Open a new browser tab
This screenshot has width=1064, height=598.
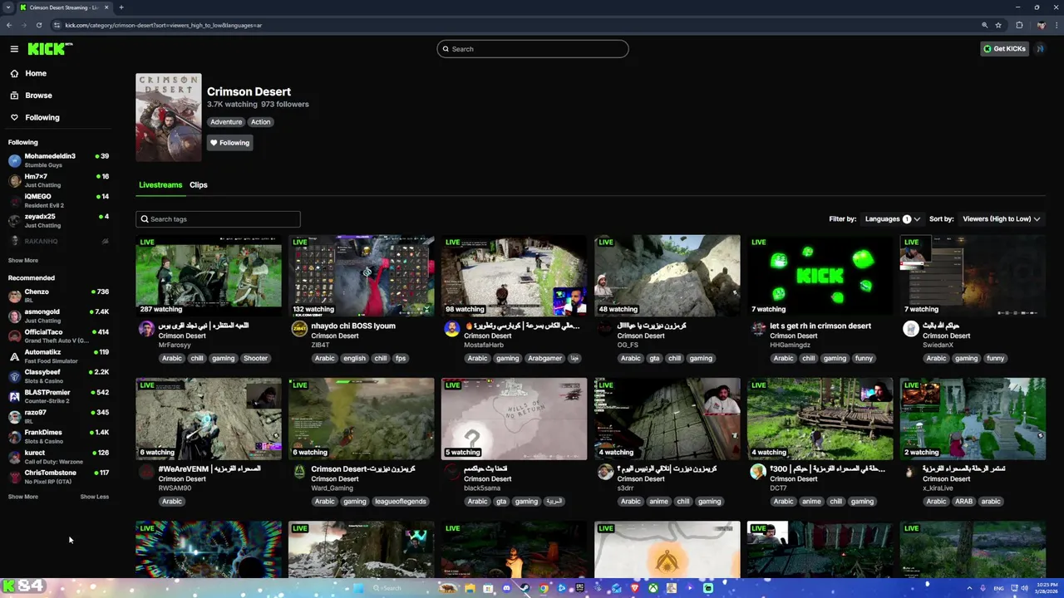pyautogui.click(x=121, y=7)
